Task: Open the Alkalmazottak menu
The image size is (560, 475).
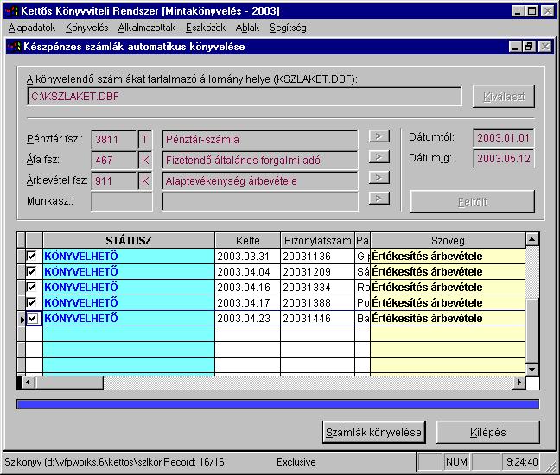Action: tap(147, 28)
